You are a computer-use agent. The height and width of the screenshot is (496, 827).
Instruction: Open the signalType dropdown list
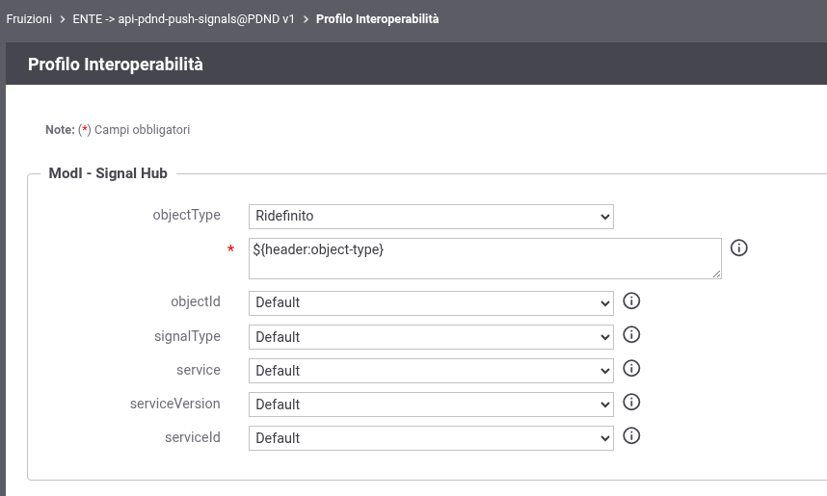431,337
